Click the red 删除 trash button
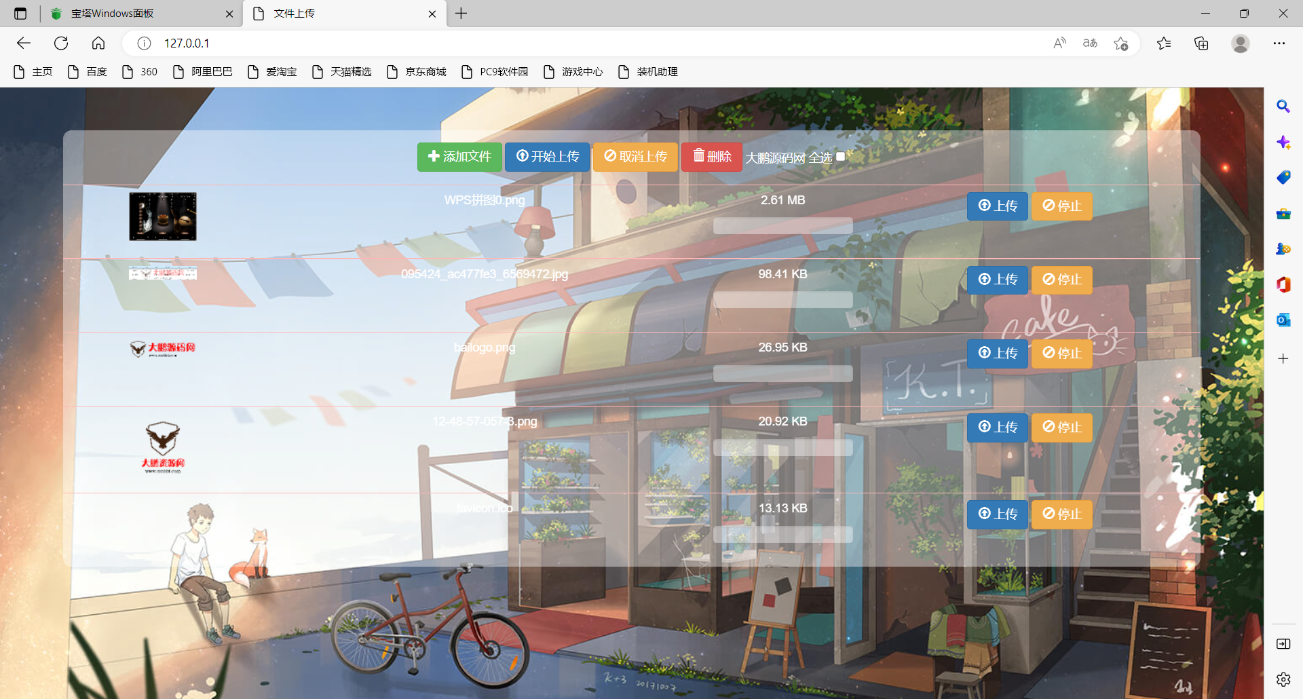This screenshot has width=1303, height=699. 711,157
